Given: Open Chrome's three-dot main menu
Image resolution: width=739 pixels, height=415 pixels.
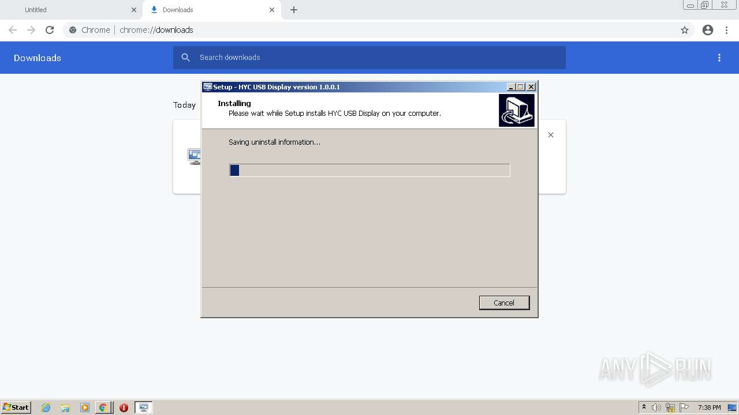Looking at the screenshot, I should pyautogui.click(x=727, y=30).
